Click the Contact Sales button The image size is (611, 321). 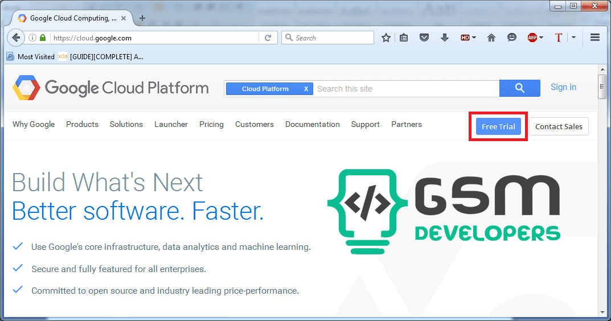tap(559, 126)
